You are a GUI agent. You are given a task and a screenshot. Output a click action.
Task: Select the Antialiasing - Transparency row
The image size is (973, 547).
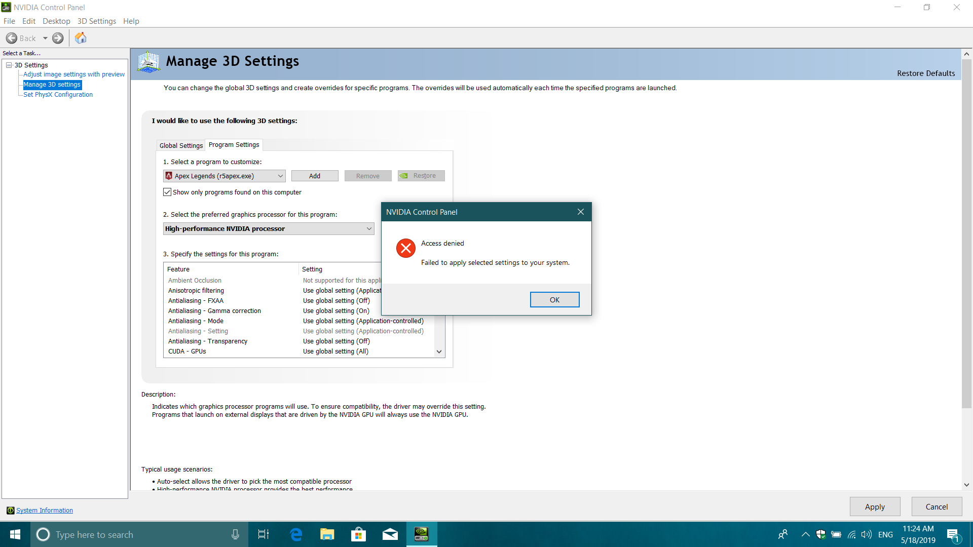pyautogui.click(x=300, y=341)
